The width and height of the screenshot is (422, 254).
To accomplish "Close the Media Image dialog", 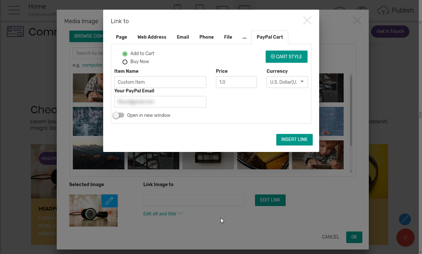I will (357, 21).
